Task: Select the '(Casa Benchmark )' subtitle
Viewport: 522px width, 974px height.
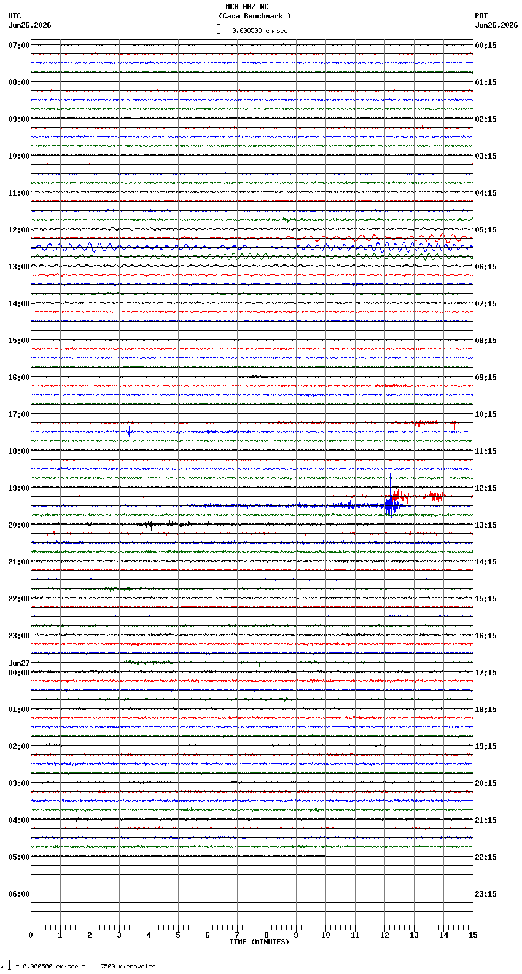Action: click(255, 16)
